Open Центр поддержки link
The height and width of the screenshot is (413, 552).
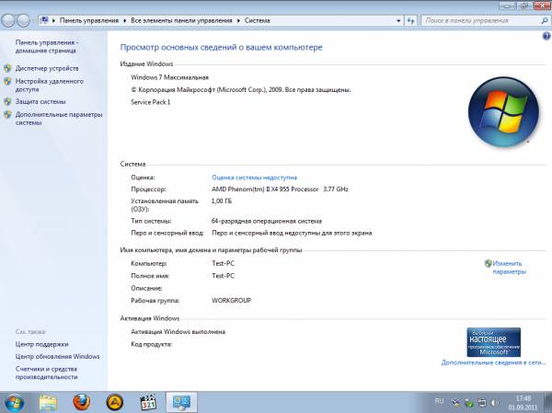click(x=42, y=344)
